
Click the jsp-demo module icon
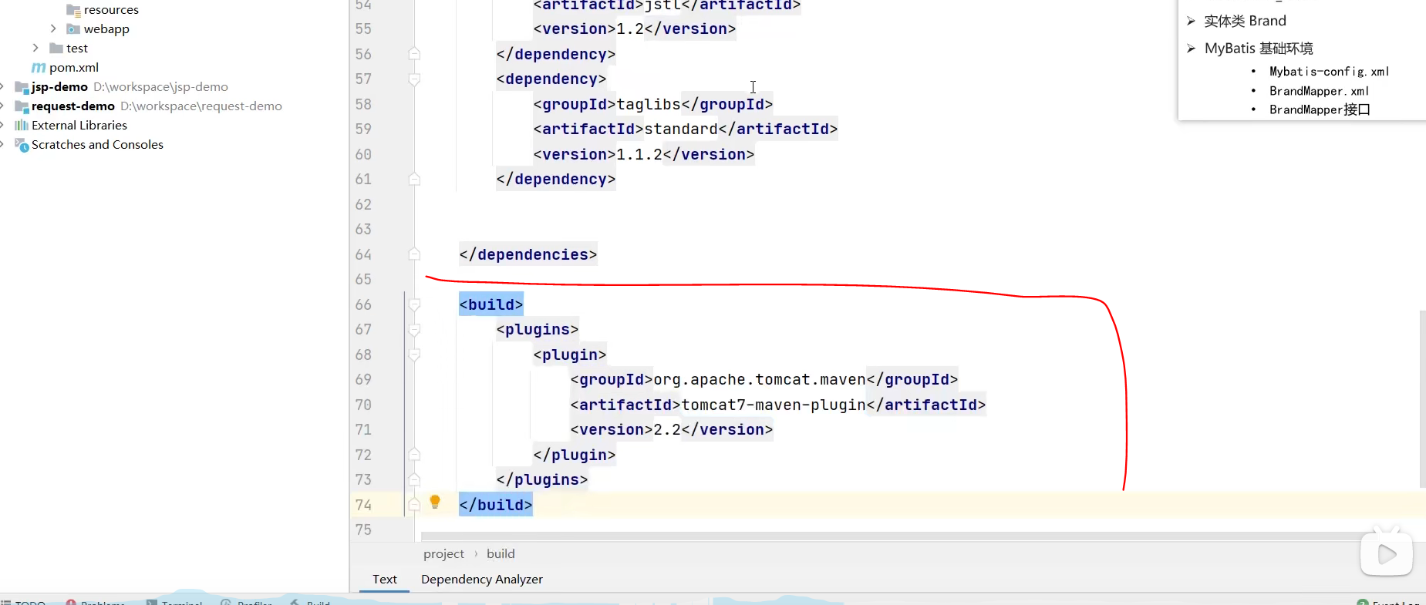click(22, 87)
